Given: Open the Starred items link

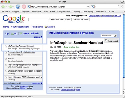Looking at the screenshot, I should pos(51,27).
